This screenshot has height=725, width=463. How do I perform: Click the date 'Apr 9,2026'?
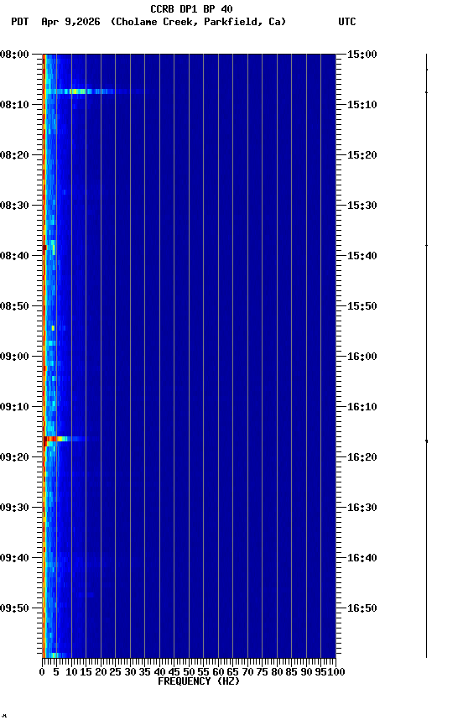[x=70, y=22]
